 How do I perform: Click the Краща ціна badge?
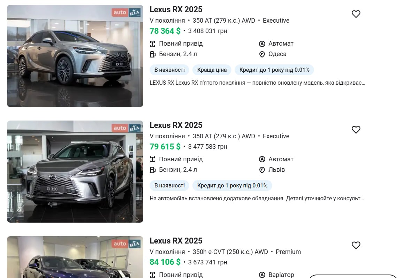tap(212, 70)
